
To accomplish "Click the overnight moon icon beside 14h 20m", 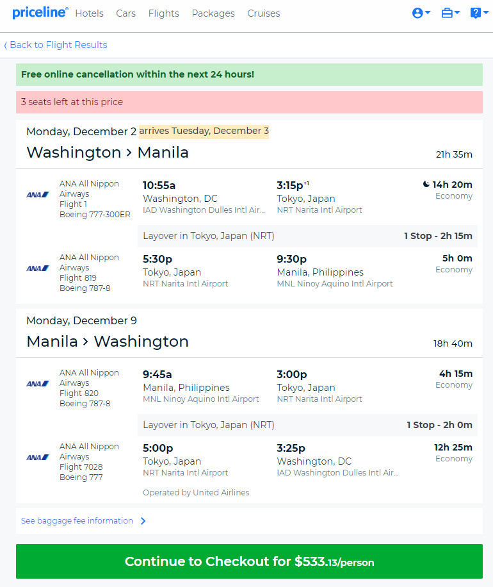I will coord(426,184).
